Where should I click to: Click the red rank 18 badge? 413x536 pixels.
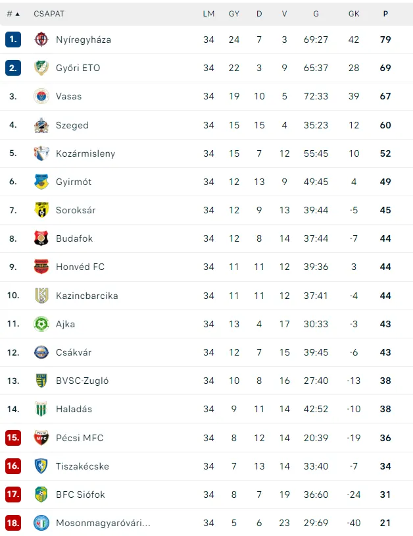click(13, 523)
